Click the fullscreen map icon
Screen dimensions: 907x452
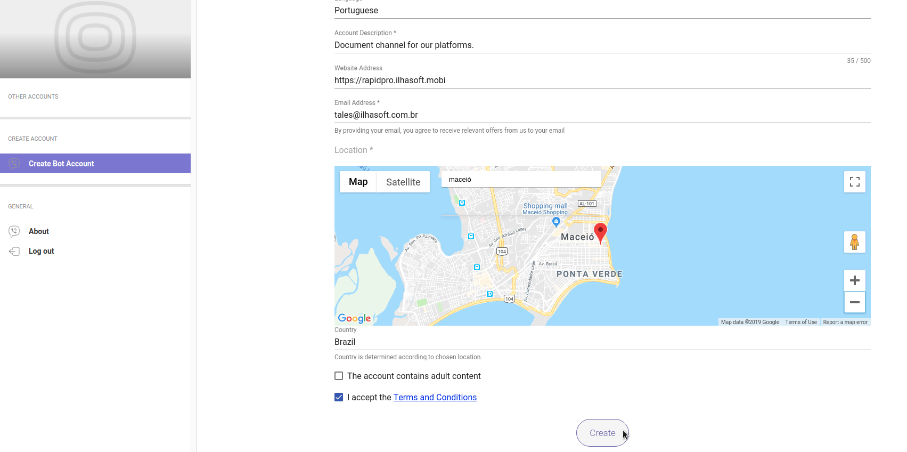pyautogui.click(x=854, y=182)
